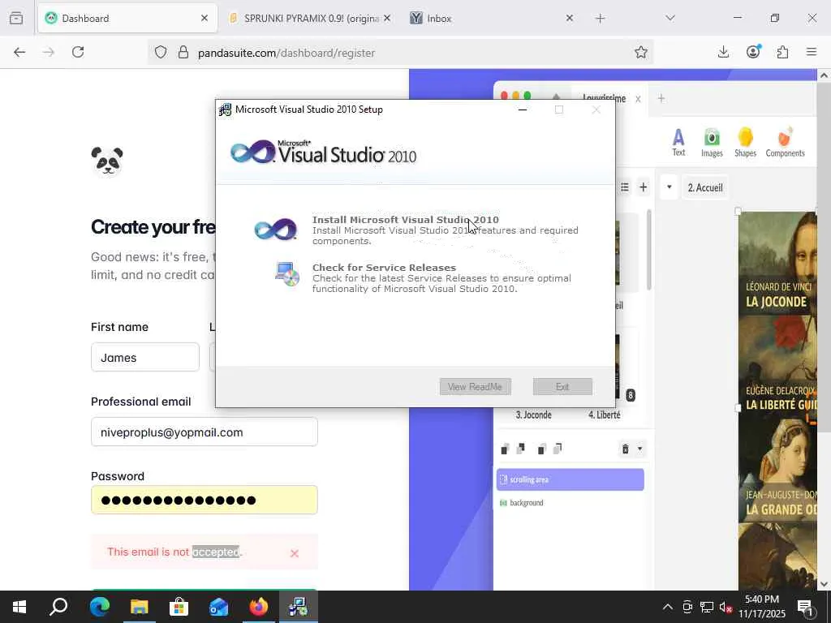Click the Password input field
The width and height of the screenshot is (831, 623).
[204, 500]
